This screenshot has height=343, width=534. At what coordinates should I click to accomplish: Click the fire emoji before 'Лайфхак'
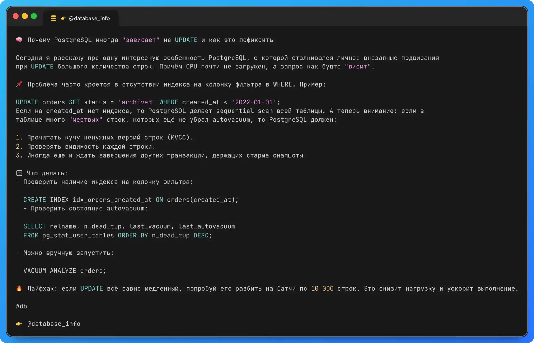pyautogui.click(x=19, y=288)
